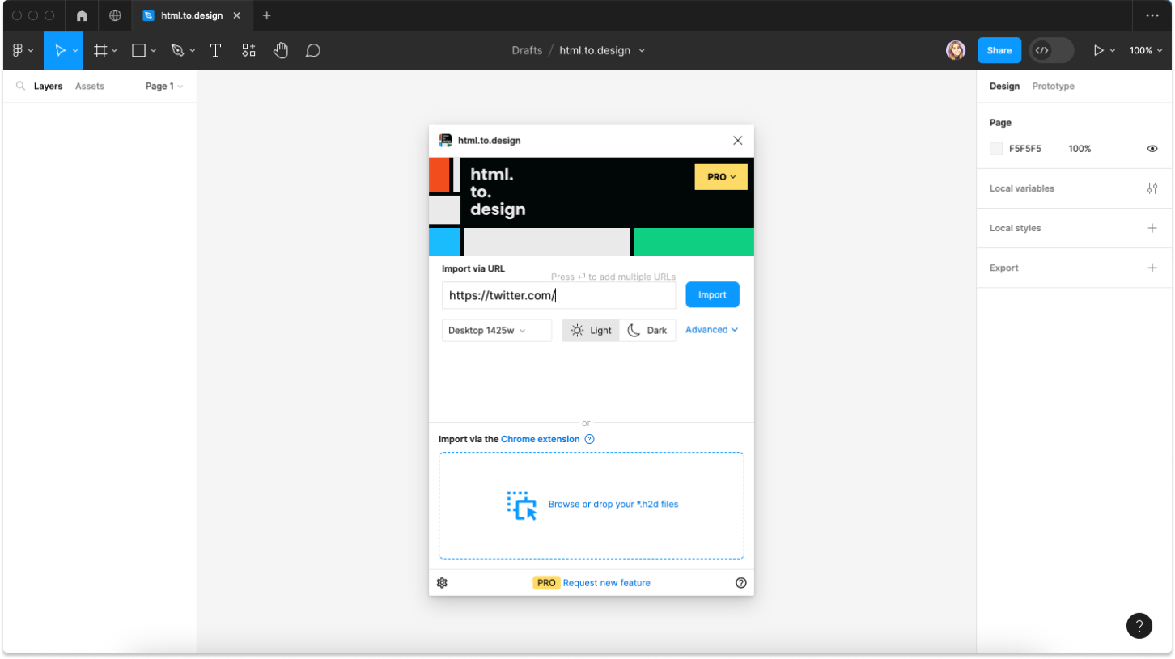Click the h2d file browse icon
The height and width of the screenshot is (659, 1175).
point(522,505)
